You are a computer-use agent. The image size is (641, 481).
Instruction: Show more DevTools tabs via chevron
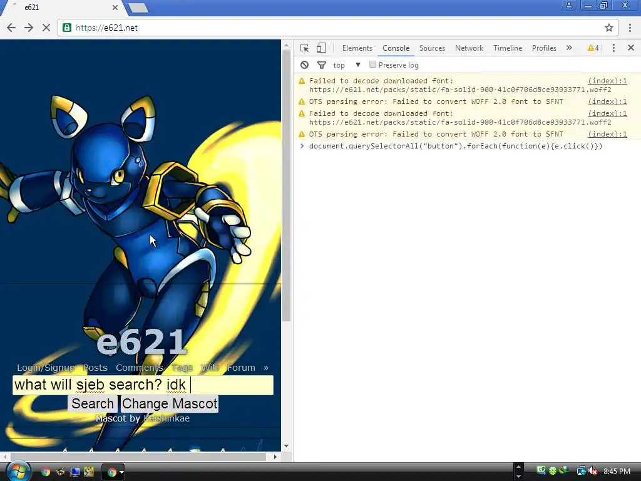click(569, 48)
